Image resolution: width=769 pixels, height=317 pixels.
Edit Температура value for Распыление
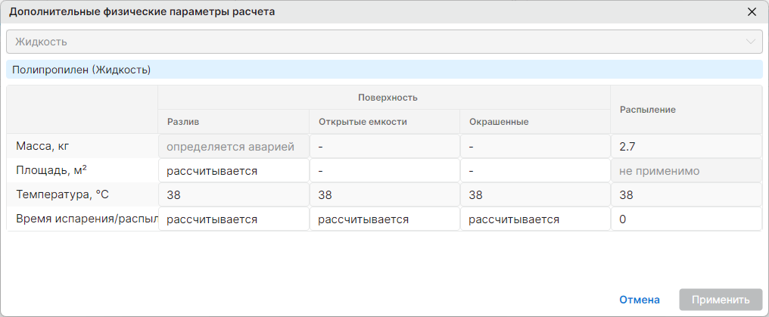click(x=686, y=195)
